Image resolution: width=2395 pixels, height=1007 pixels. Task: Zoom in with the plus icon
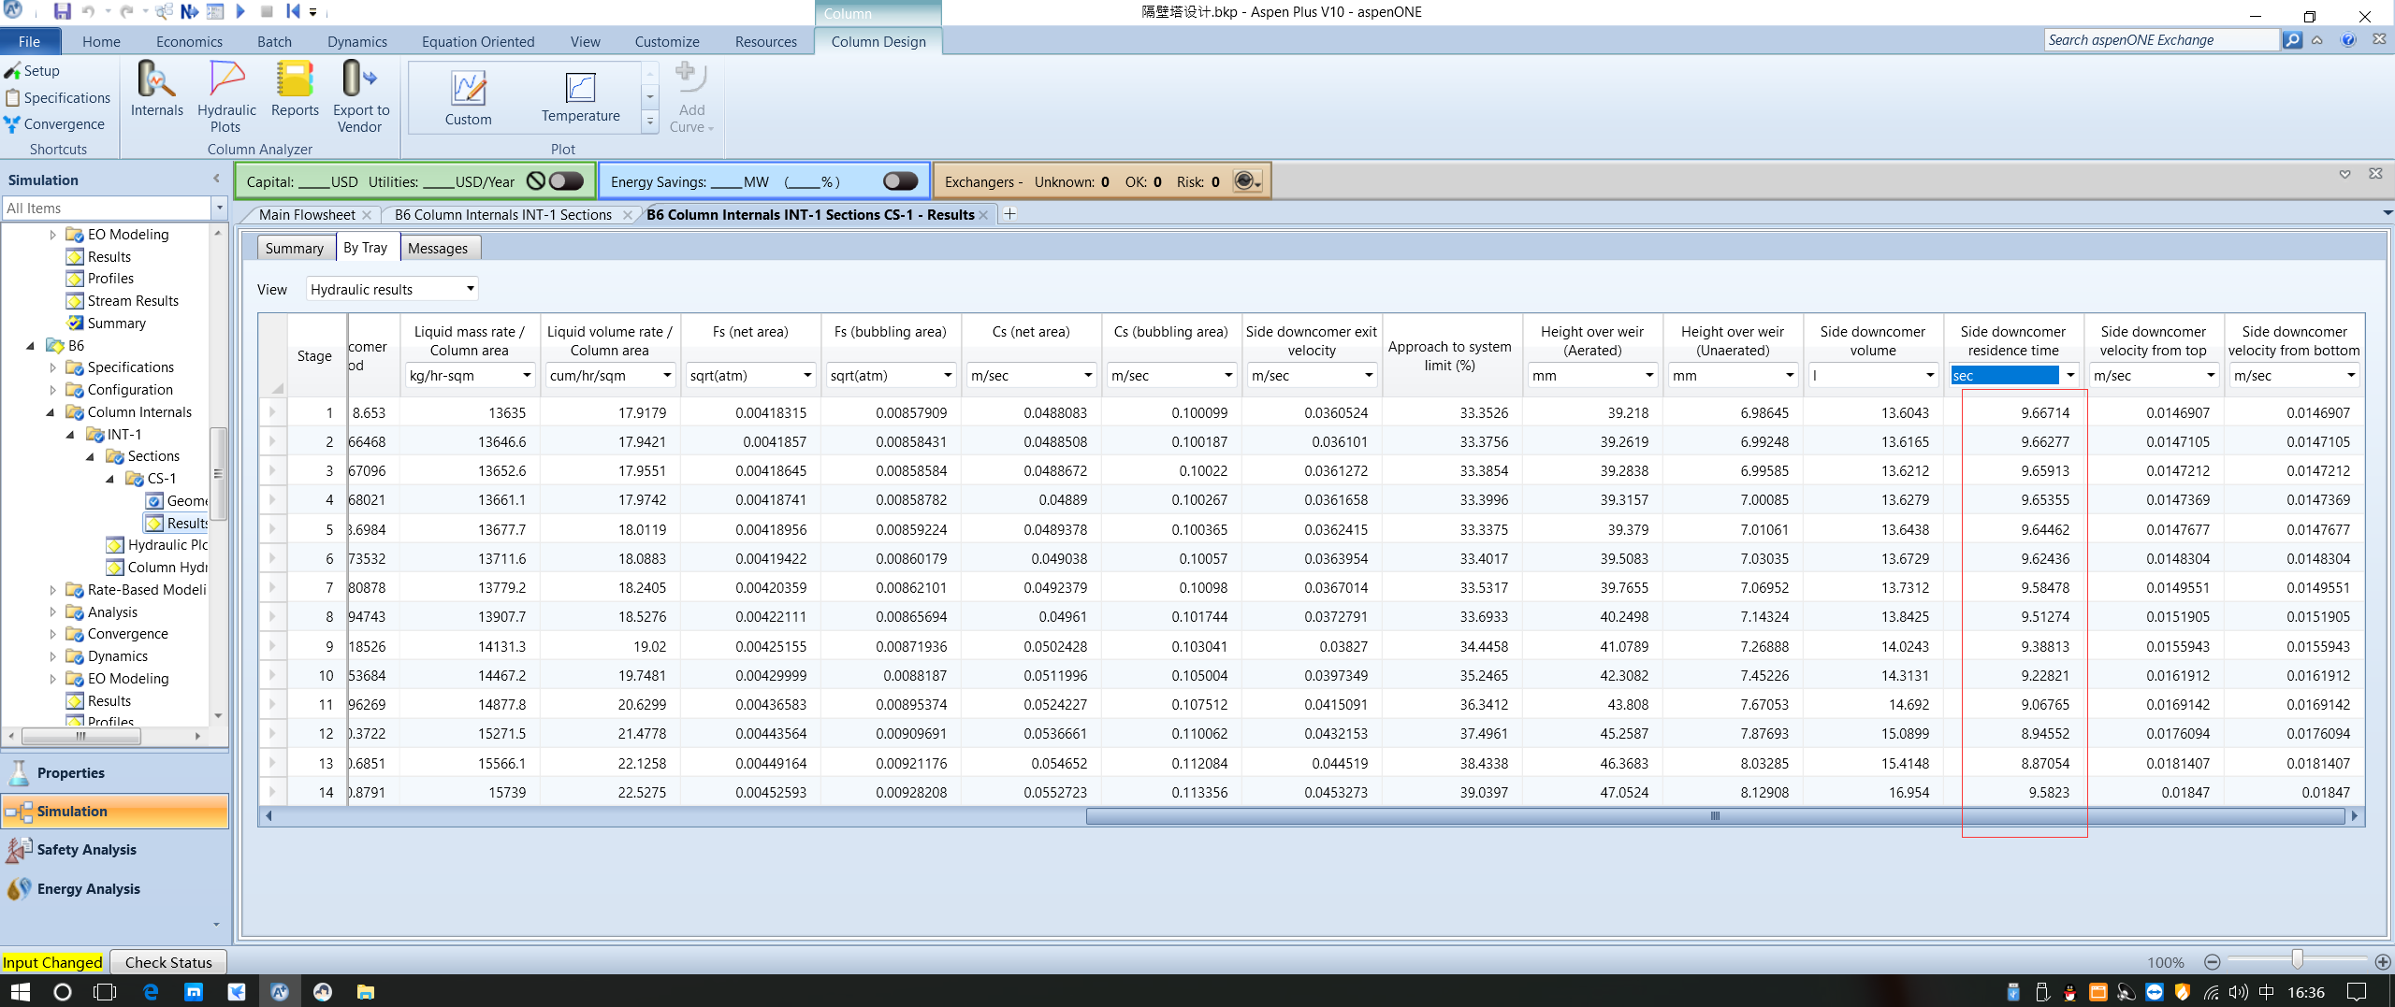(2383, 962)
